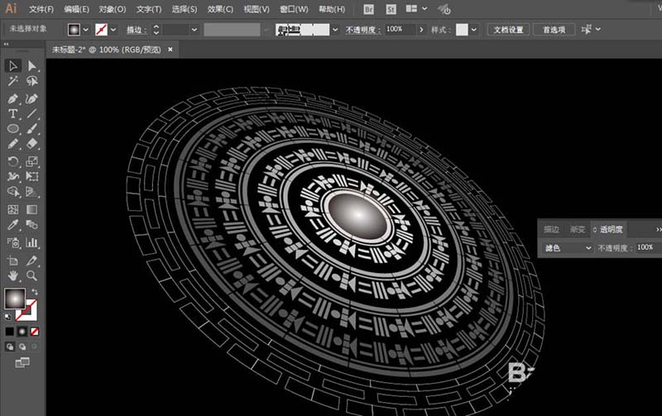Select the Hand tool

coord(13,275)
